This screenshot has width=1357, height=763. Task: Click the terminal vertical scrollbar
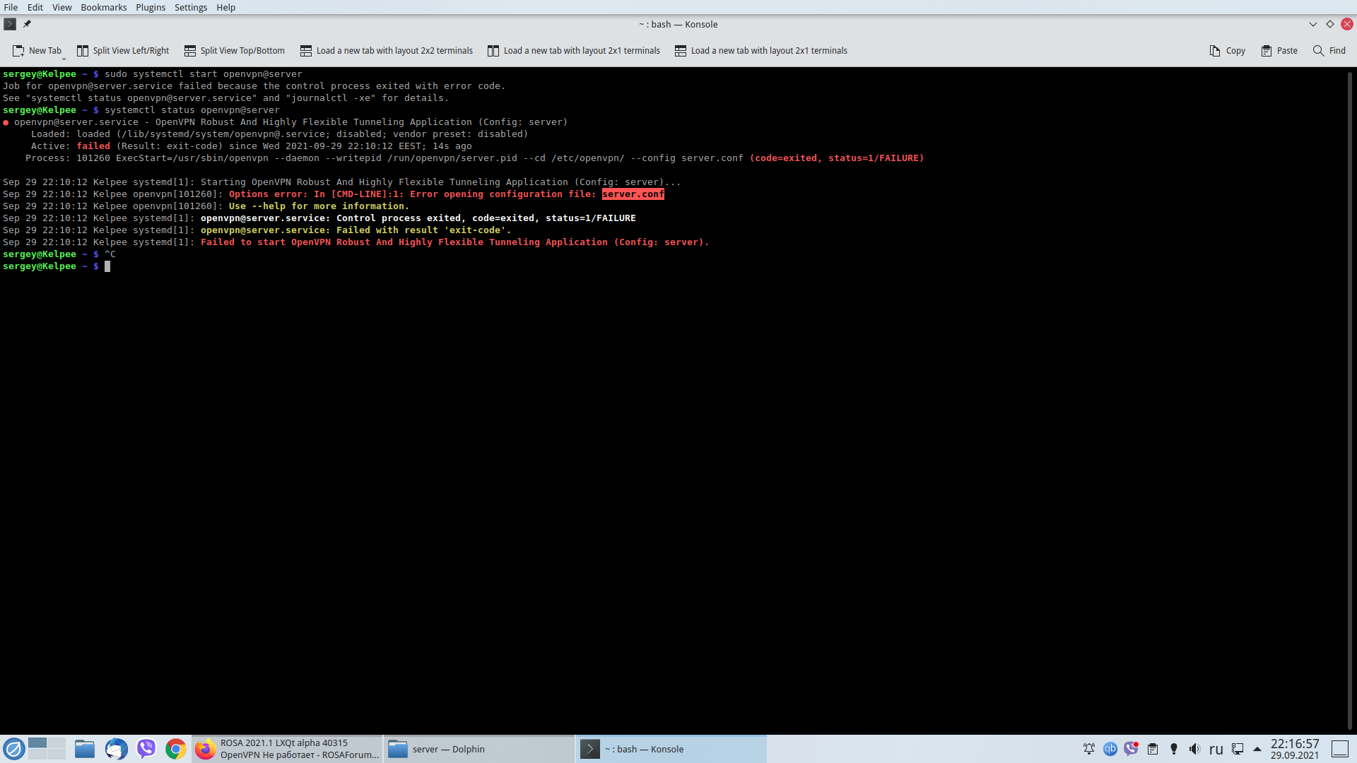tap(1351, 396)
